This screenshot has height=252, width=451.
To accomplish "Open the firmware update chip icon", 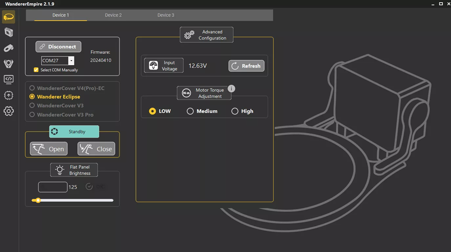I will click(x=9, y=95).
